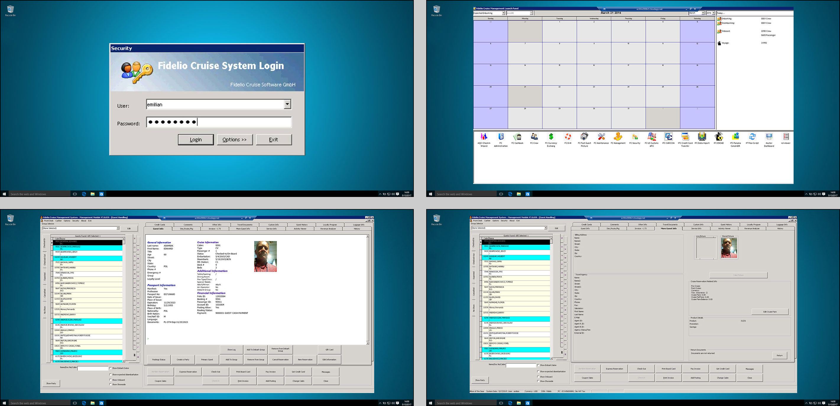
Task: Select ADAMOWSKI,JERZY row in General Information window
Action: 87,253
